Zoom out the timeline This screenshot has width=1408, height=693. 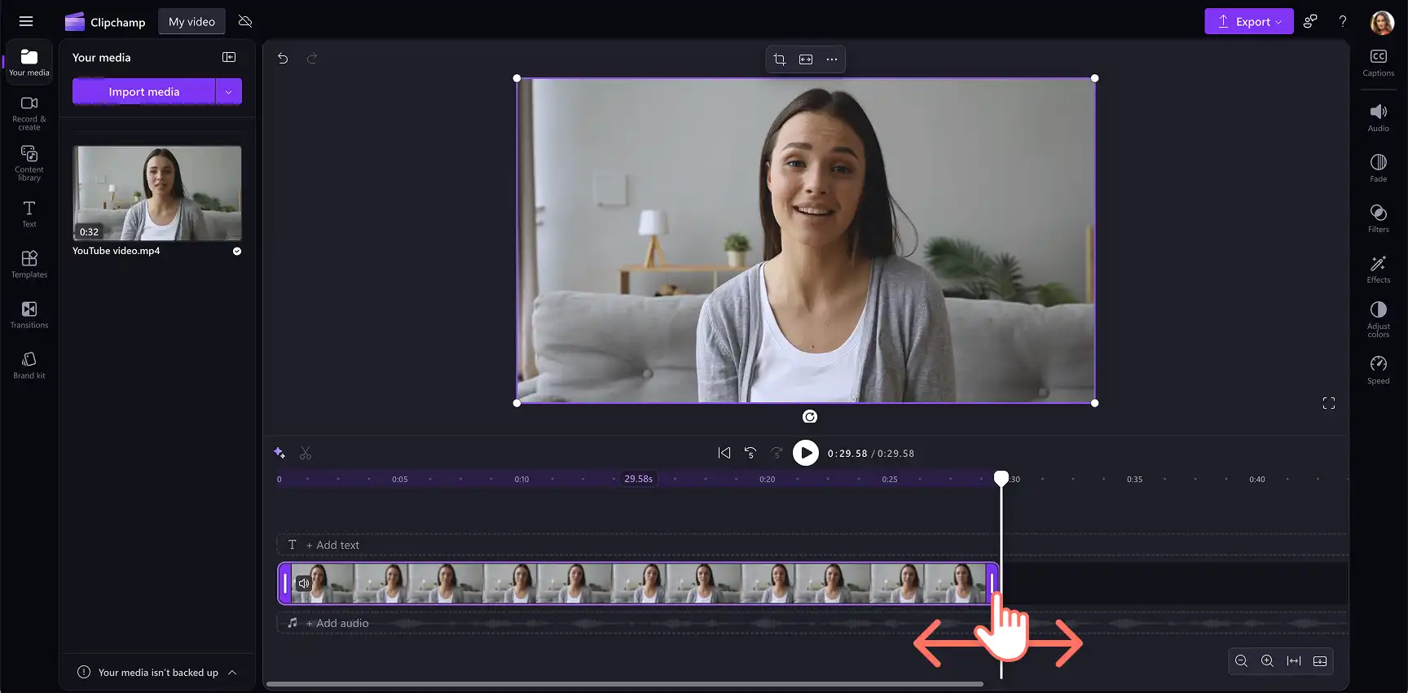[x=1241, y=661]
